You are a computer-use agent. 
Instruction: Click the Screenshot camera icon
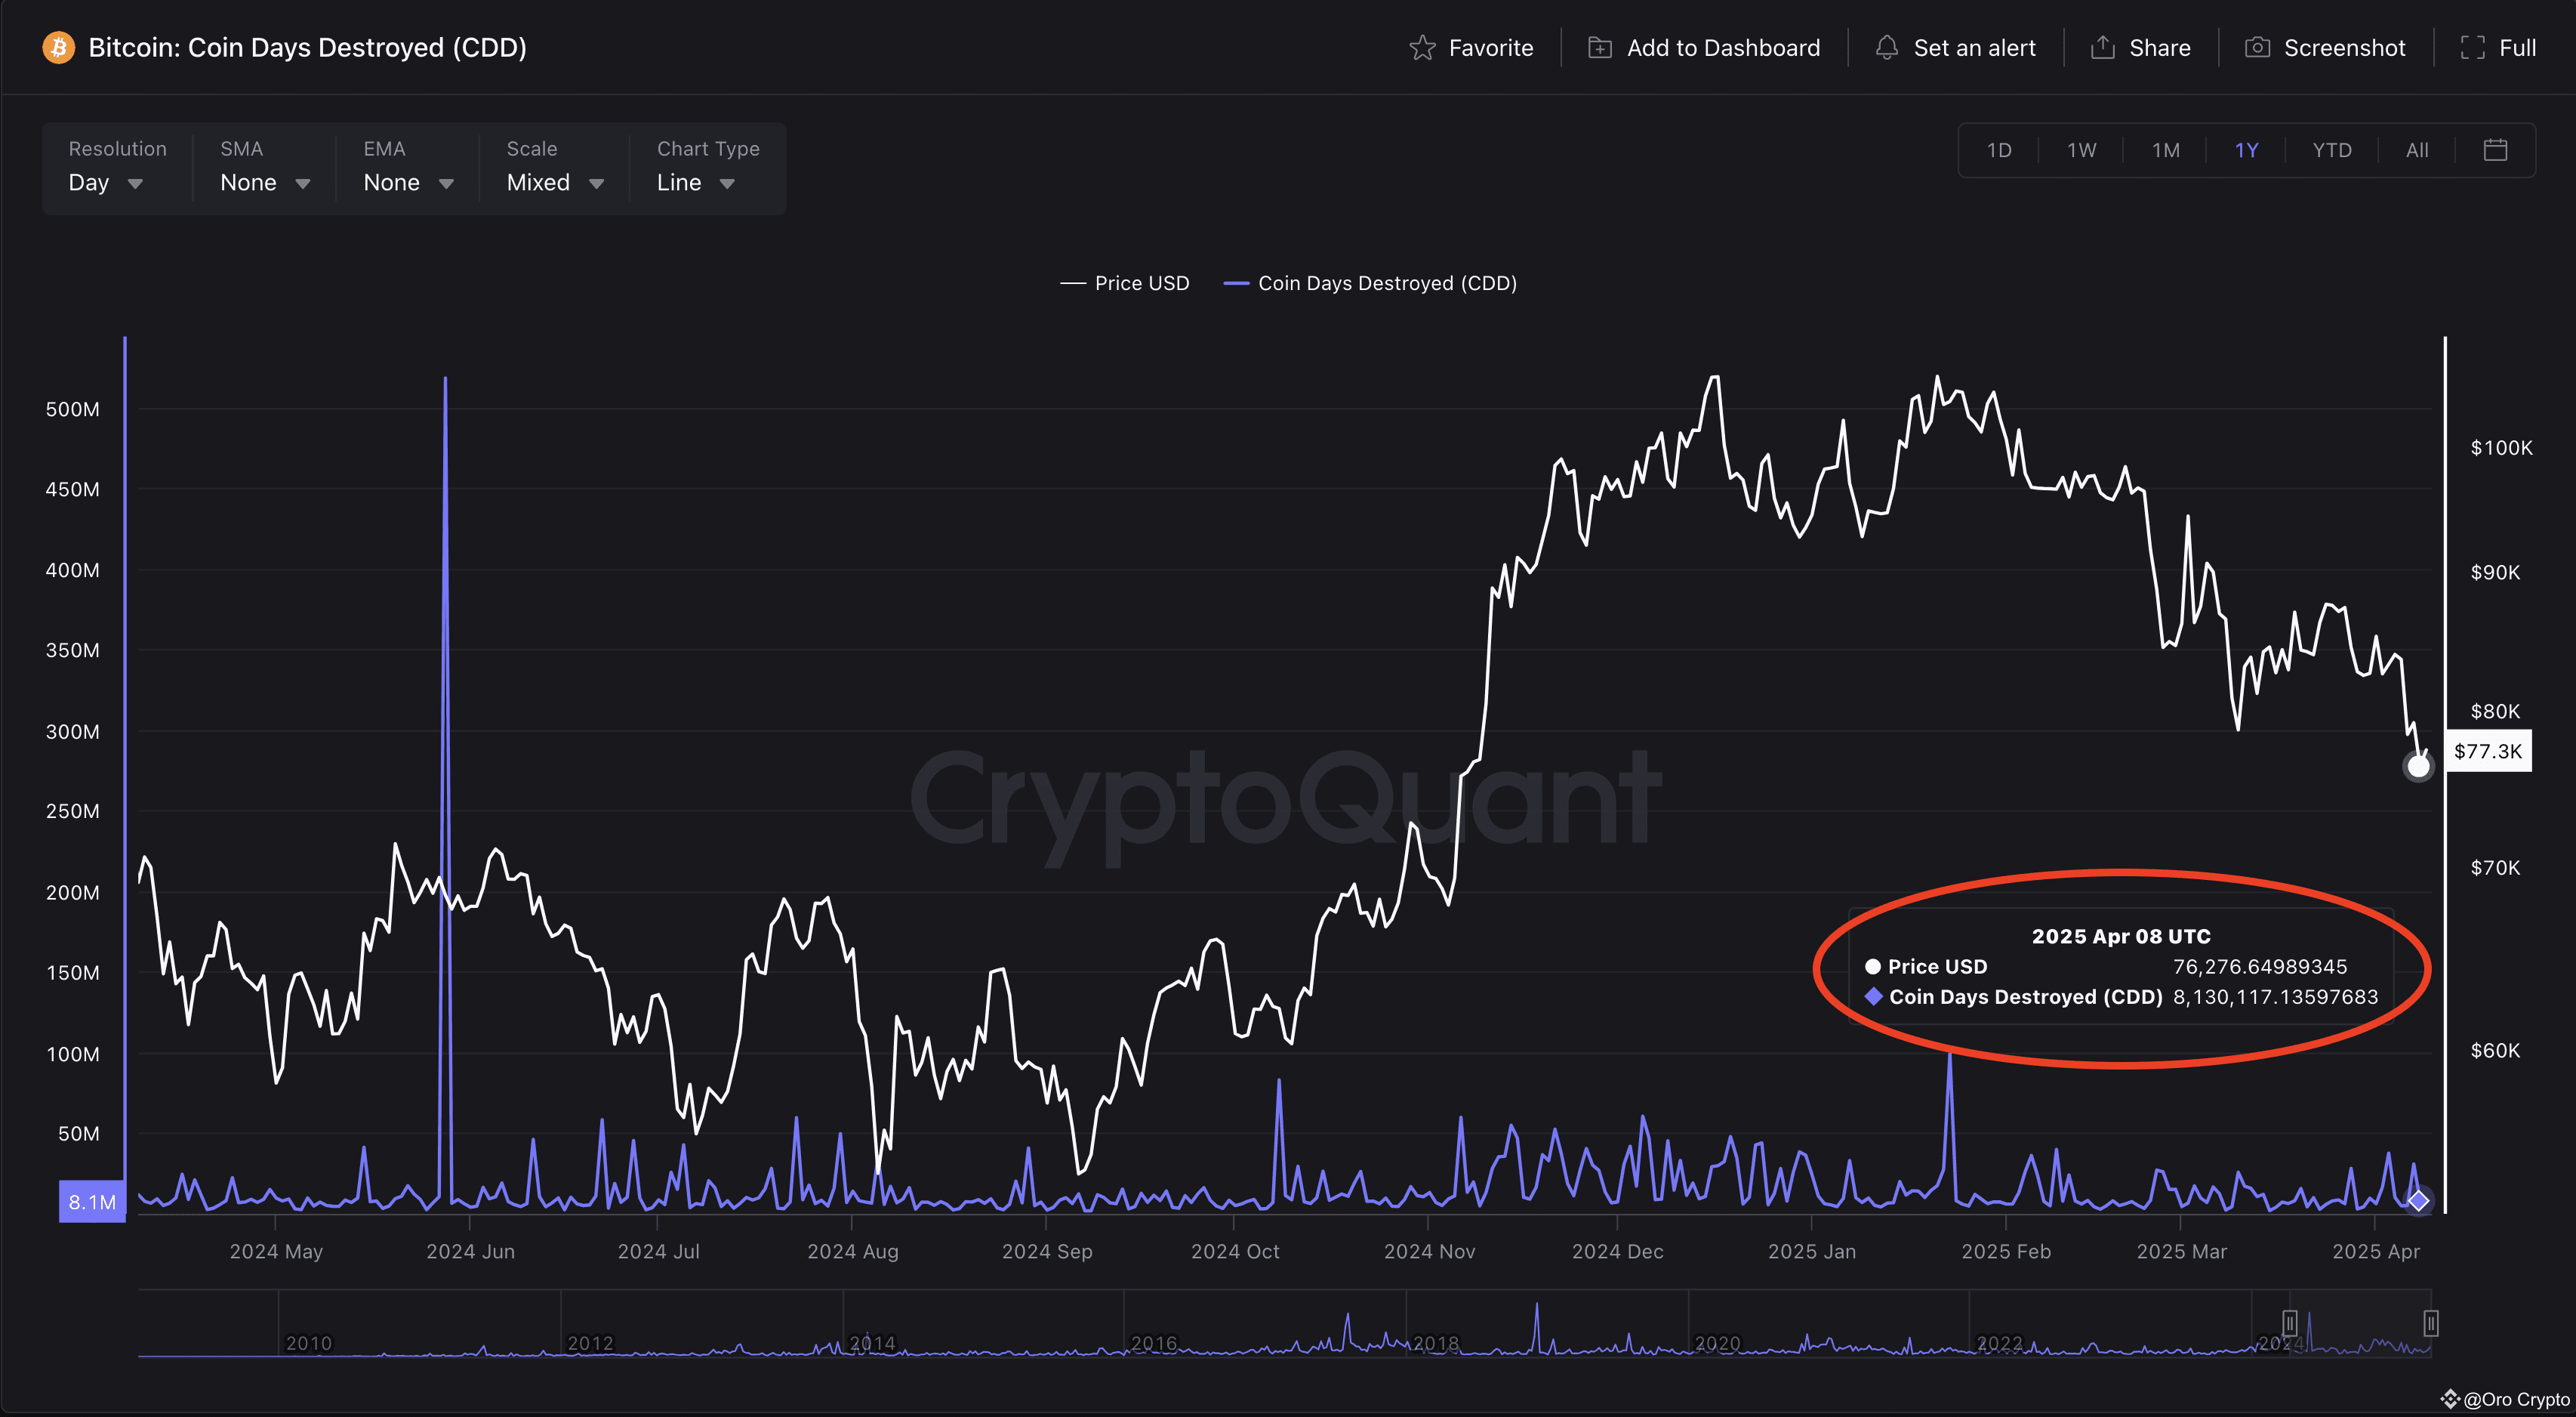pyautogui.click(x=2257, y=47)
